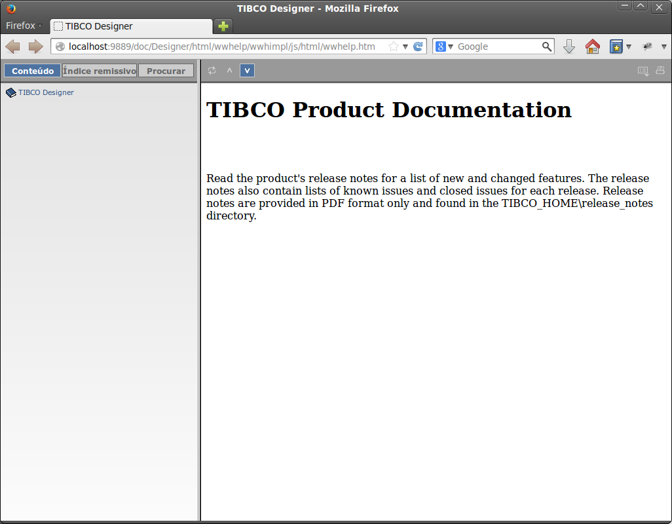Reload the page with the refresh icon
Screen dimensions: 672x524
click(x=418, y=47)
